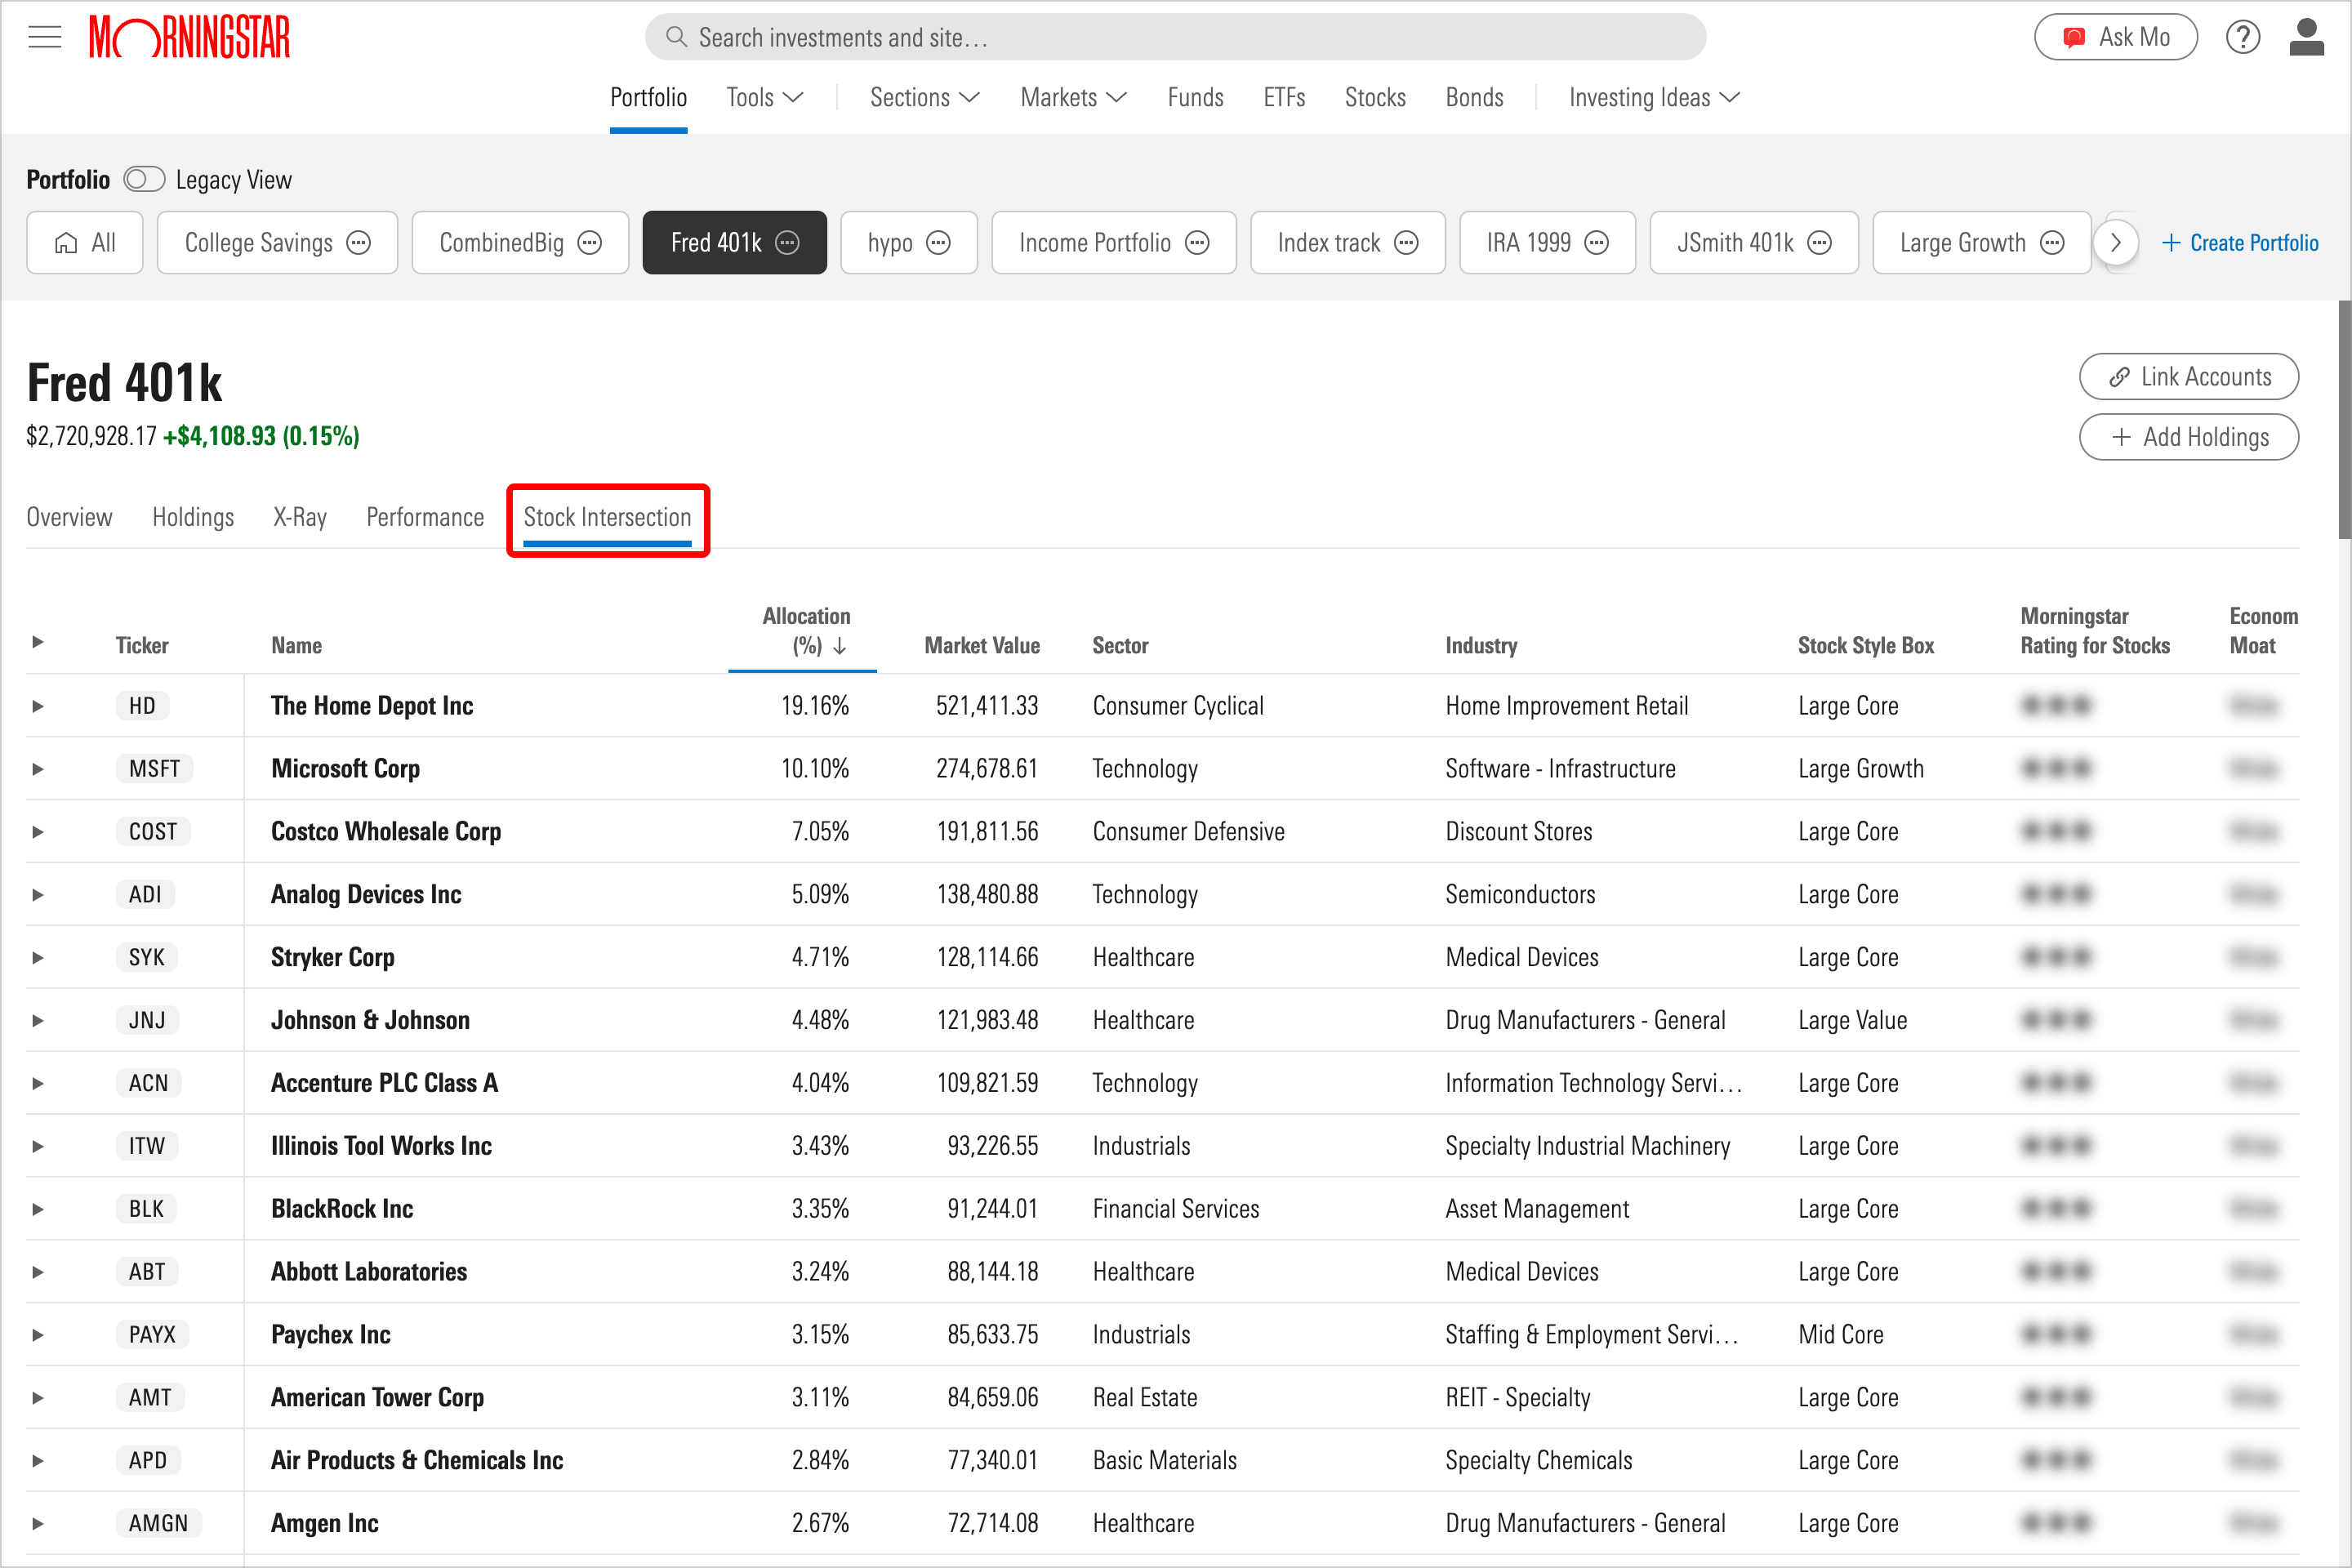
Task: Open the user account profile icon
Action: tap(2306, 37)
